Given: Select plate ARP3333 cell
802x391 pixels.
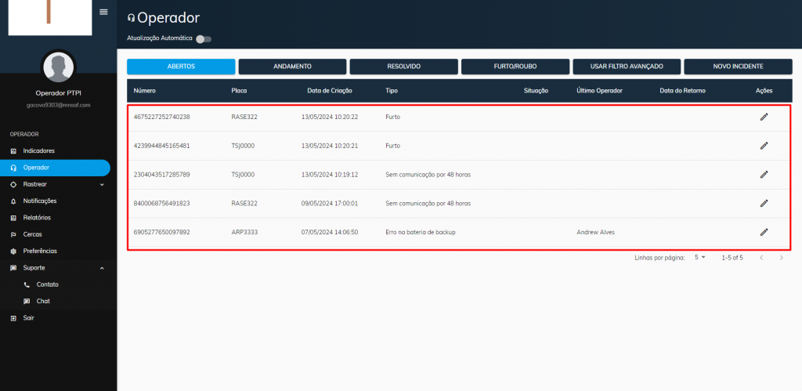Looking at the screenshot, I should [244, 233].
